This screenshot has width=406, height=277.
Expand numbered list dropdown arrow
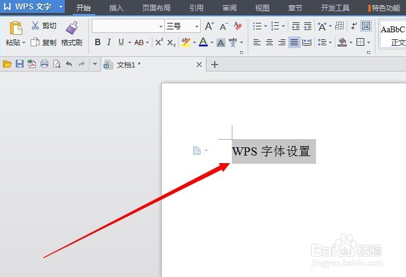pos(283,26)
